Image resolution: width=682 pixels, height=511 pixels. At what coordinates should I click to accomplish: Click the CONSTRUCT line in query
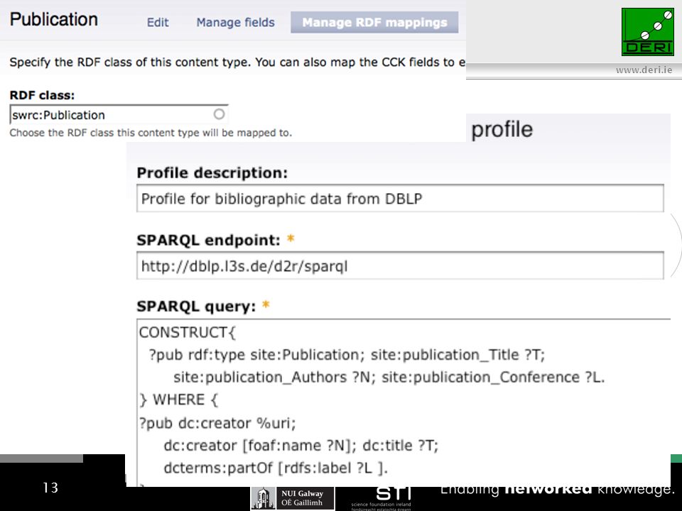pyautogui.click(x=188, y=332)
